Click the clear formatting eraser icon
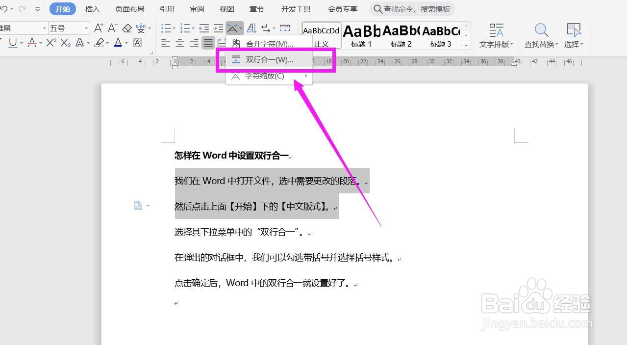Screen dimensions: 627x345 [127, 28]
